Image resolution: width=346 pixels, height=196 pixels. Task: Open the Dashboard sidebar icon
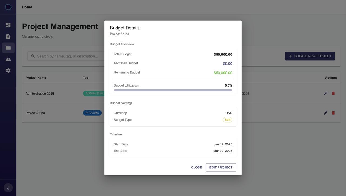click(8, 25)
